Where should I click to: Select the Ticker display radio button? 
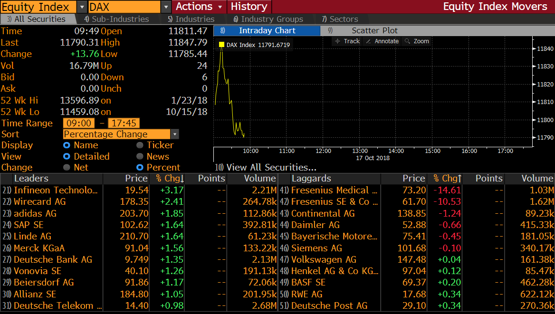tap(140, 145)
